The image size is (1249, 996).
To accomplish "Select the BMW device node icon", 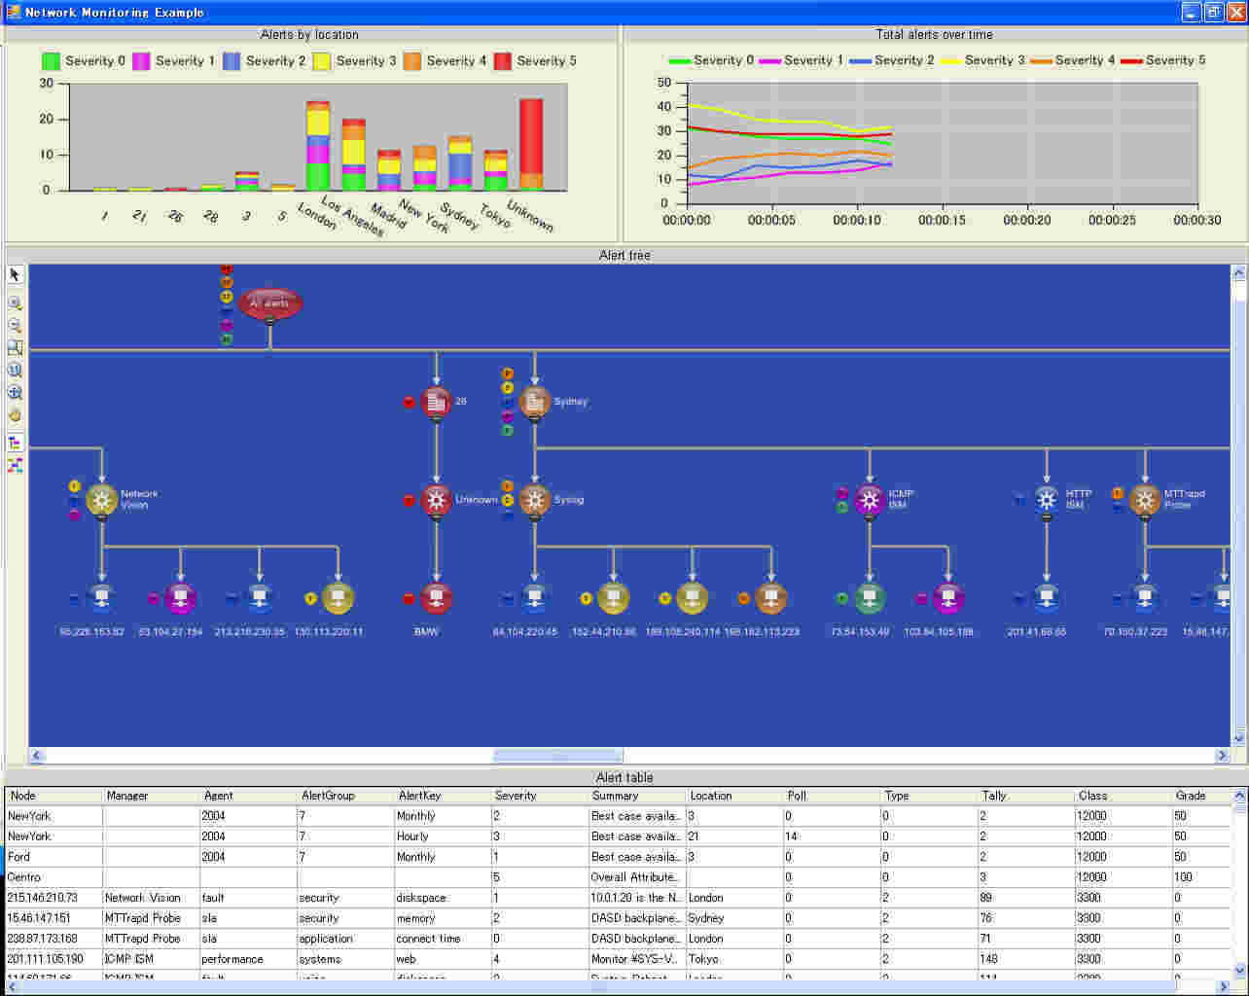I will pos(436,598).
